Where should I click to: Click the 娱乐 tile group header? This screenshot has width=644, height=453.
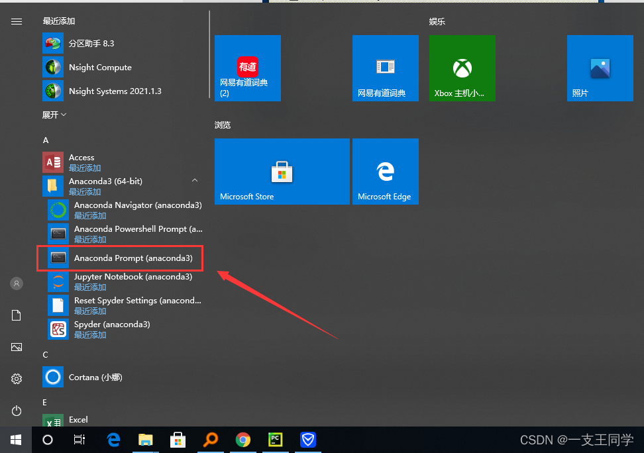(437, 21)
